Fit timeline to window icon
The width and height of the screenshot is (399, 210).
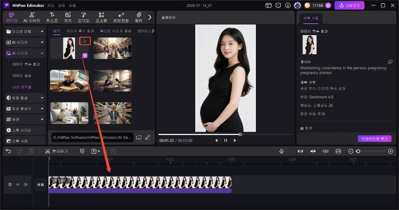coord(338,152)
